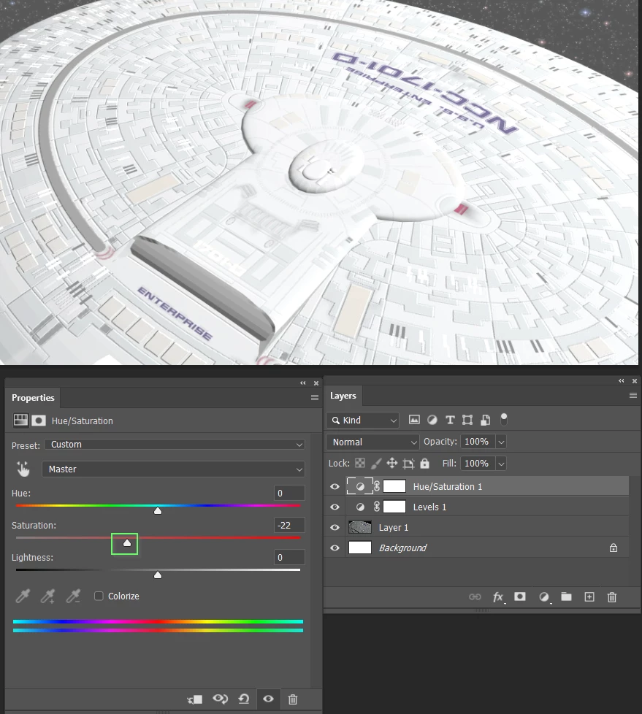
Task: Click the Opacity 100% field
Action: [x=478, y=442]
